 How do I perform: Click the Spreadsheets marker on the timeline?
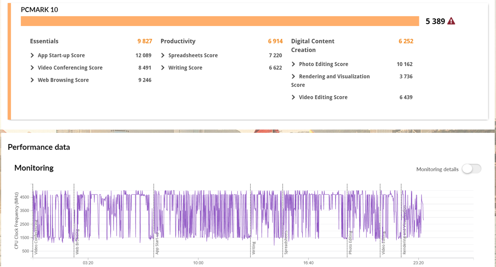pos(286,242)
